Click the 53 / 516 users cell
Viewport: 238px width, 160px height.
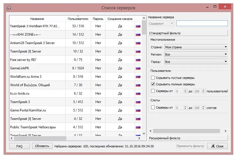(x=78, y=26)
